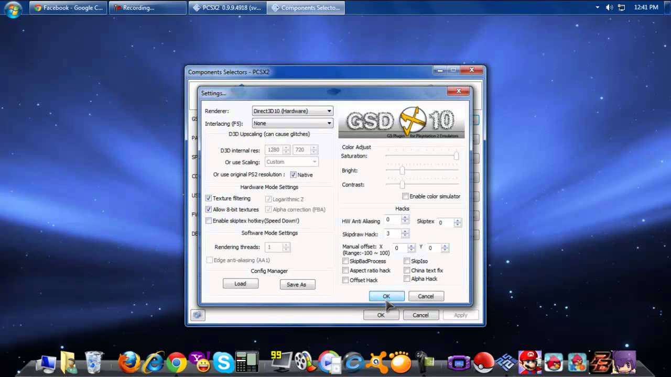
Task: Toggle Allow 8-bit textures checkbox
Action: [x=209, y=209]
